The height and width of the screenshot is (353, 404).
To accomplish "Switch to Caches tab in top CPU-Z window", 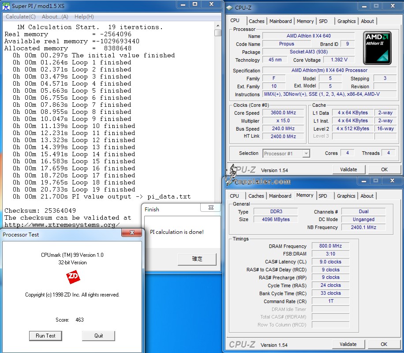I will point(256,21).
